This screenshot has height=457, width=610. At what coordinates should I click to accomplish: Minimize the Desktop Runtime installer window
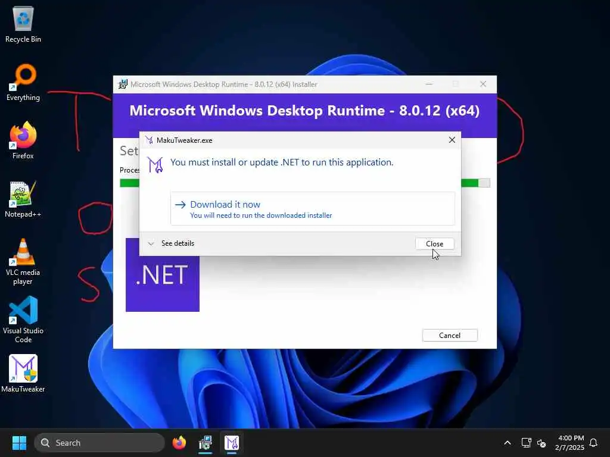[429, 84]
